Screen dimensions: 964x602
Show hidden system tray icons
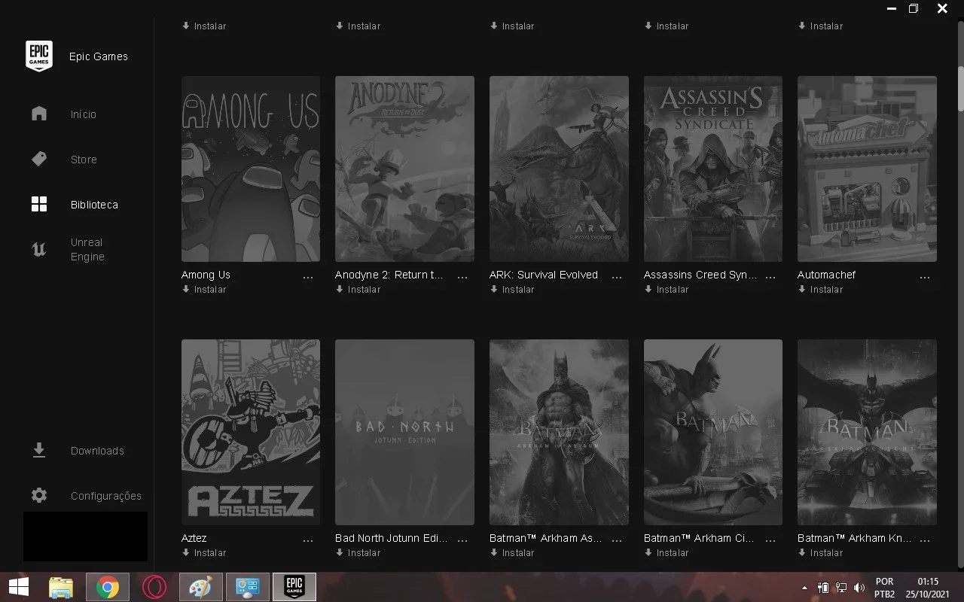[x=804, y=587]
